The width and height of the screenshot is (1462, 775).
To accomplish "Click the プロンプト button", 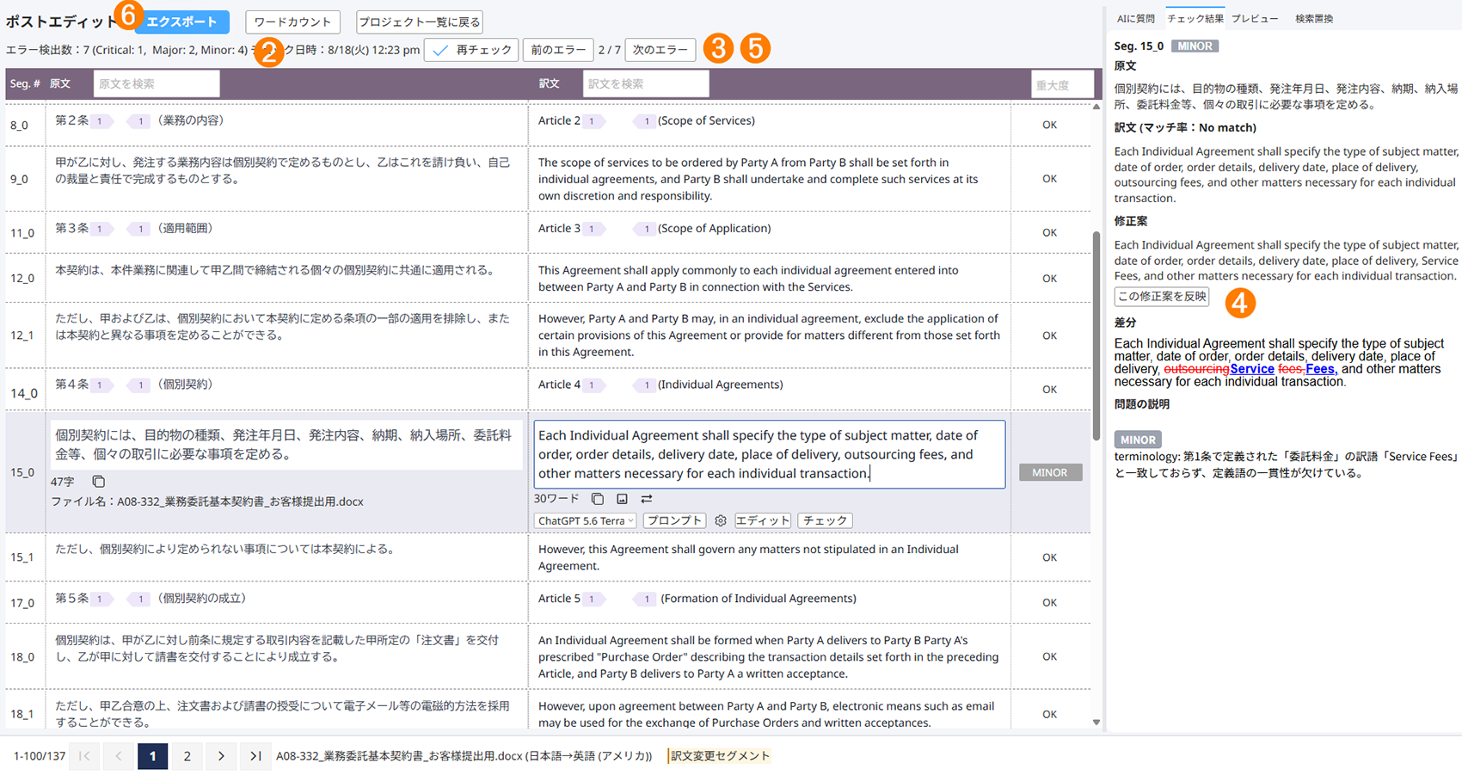I will click(x=674, y=520).
